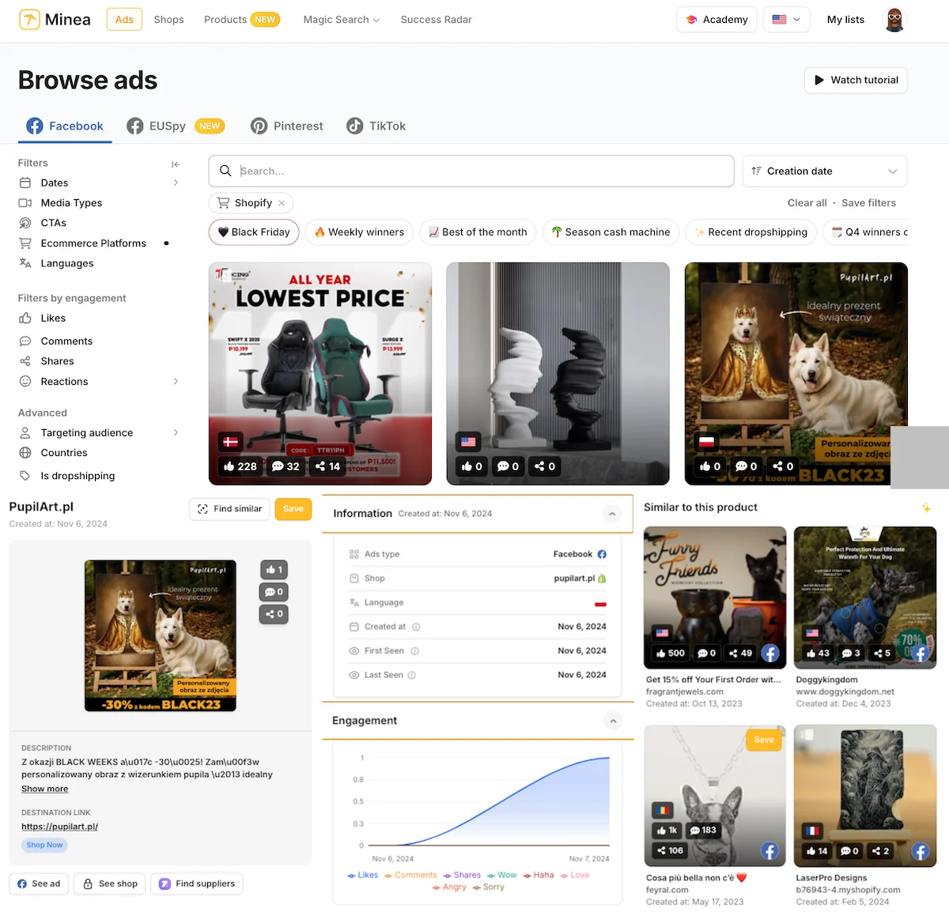This screenshot has width=949, height=912.
Task: Open the country flag language dropdown
Action: 786,20
